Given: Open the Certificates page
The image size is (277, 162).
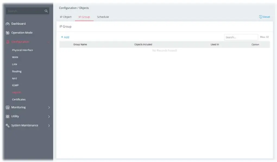Looking at the screenshot, I should coord(19,99).
